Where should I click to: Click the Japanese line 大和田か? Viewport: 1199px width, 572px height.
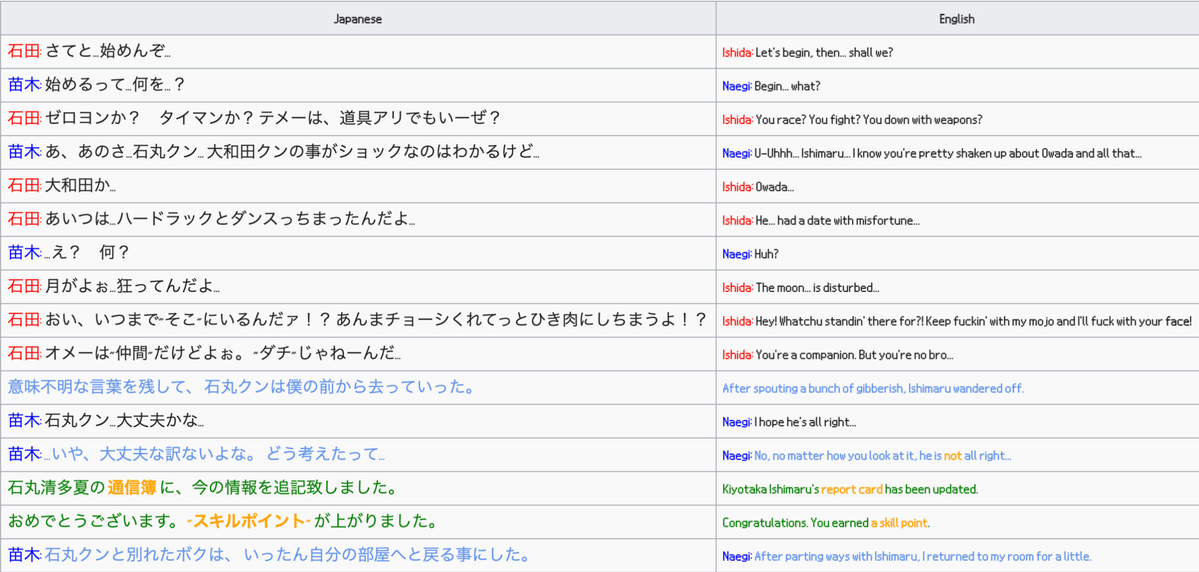tap(80, 185)
